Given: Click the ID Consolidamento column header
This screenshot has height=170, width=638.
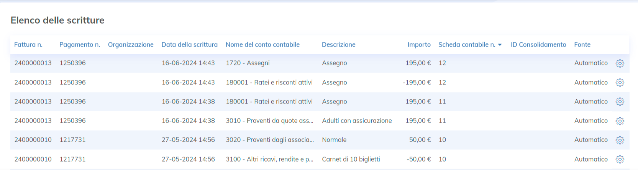Looking at the screenshot, I should click(x=538, y=45).
